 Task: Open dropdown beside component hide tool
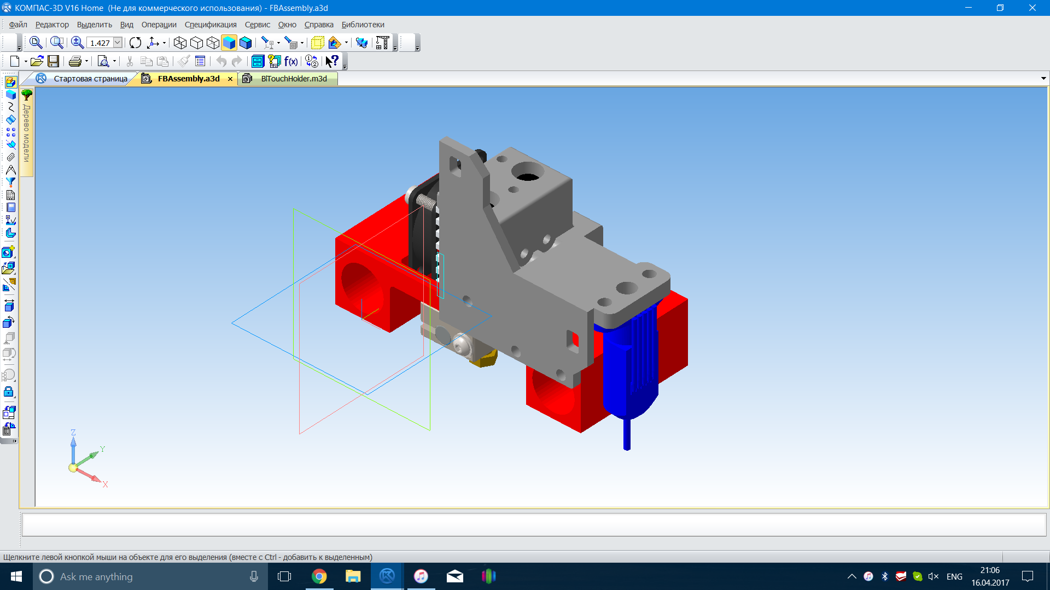(x=279, y=43)
